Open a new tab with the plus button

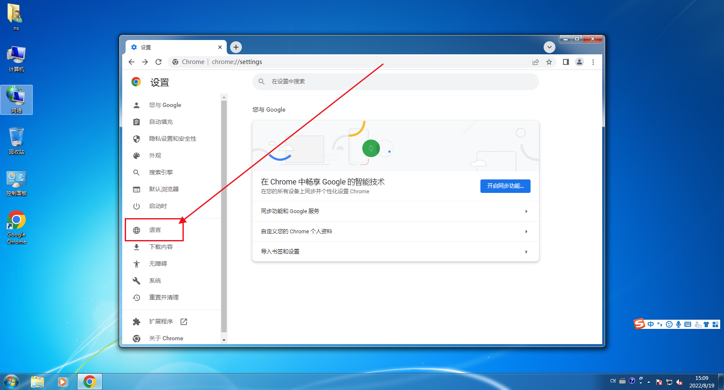coord(236,47)
